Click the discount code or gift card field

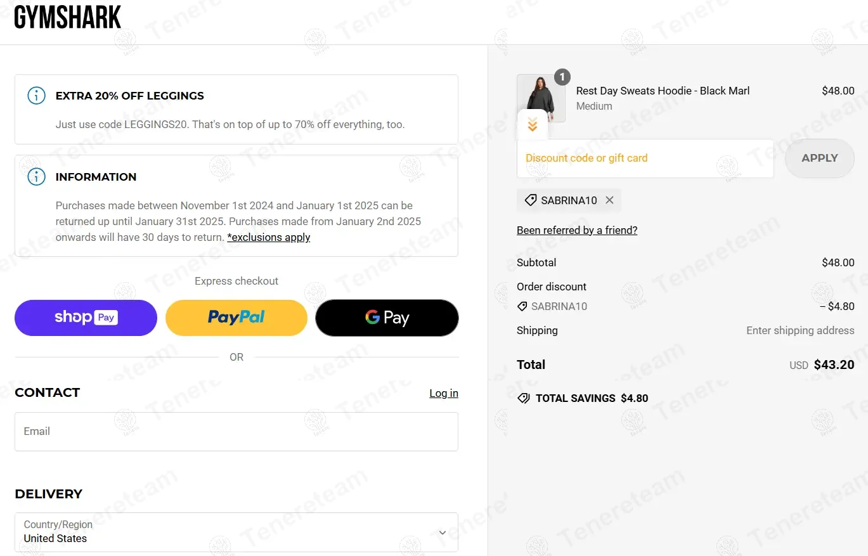pos(645,158)
